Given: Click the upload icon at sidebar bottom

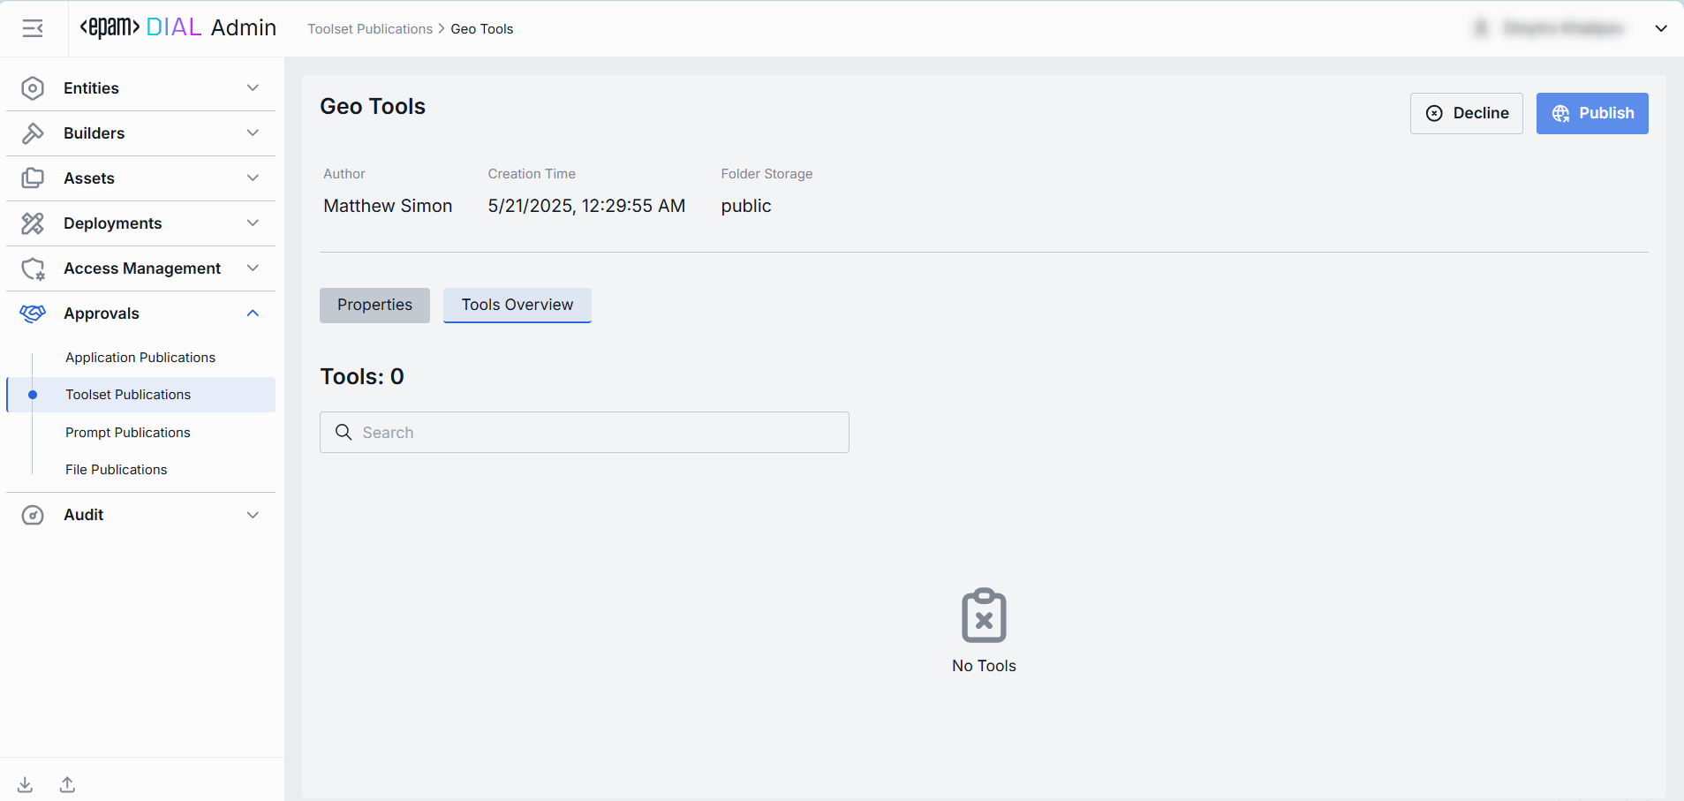Looking at the screenshot, I should click(x=67, y=784).
